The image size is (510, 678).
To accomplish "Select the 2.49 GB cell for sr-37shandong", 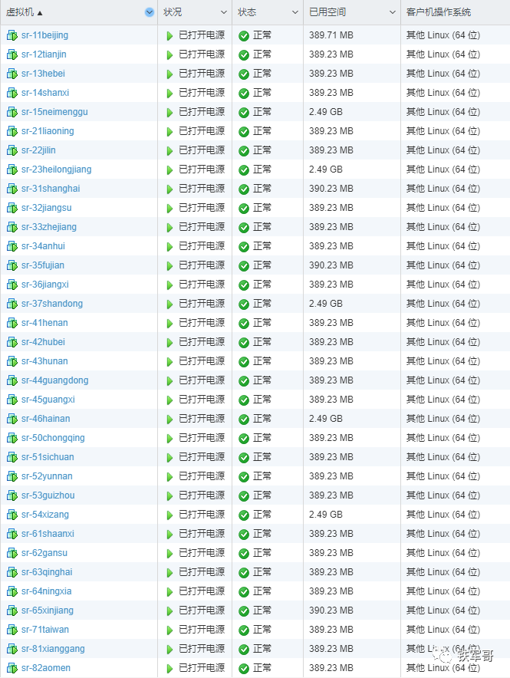I will [x=325, y=304].
